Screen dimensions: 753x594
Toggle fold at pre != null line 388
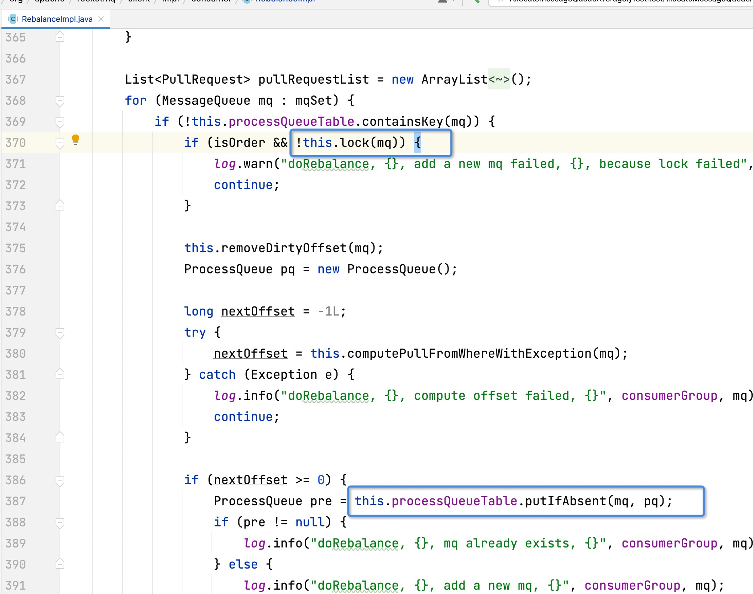coord(60,522)
